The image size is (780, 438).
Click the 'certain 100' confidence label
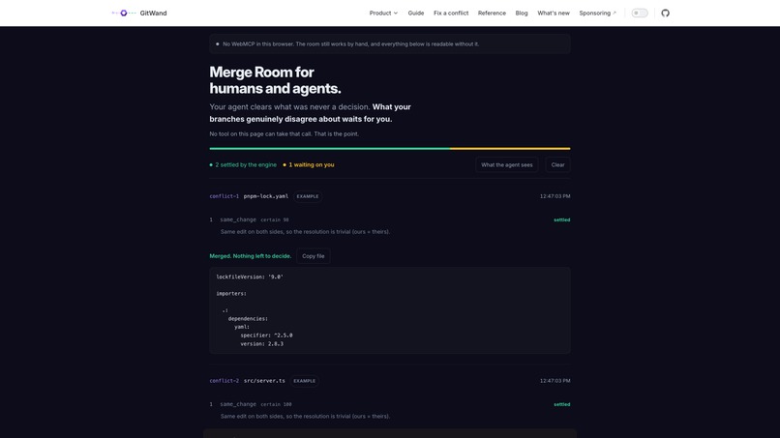[x=276, y=404]
